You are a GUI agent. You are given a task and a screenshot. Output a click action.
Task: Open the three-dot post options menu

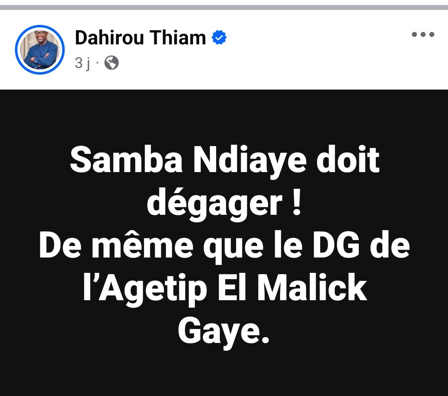(x=423, y=34)
